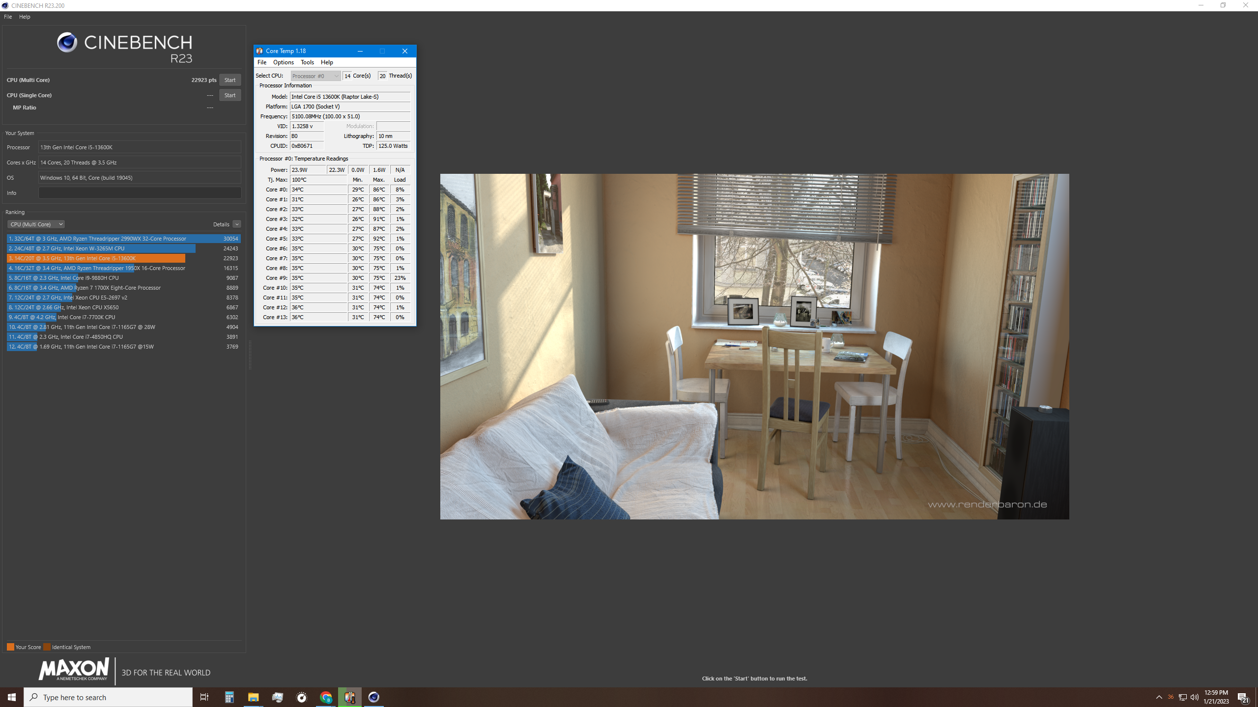The image size is (1258, 707).
Task: Open the clock and calendar flyout
Action: pos(1216,697)
